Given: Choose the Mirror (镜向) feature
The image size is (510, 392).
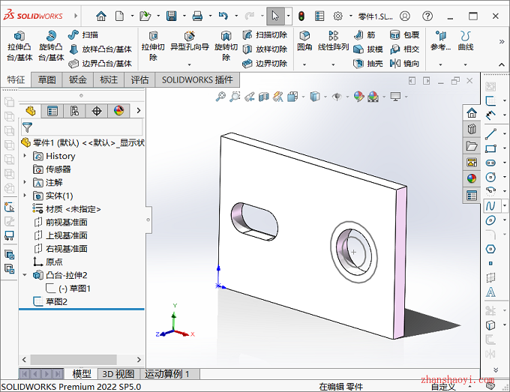Looking at the screenshot, I should tap(404, 64).
